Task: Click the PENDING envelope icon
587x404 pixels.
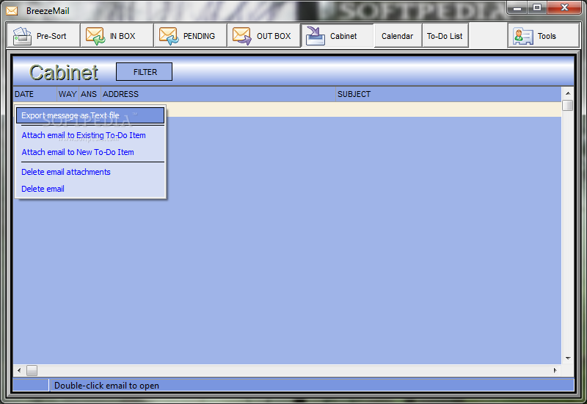Action: click(169, 36)
